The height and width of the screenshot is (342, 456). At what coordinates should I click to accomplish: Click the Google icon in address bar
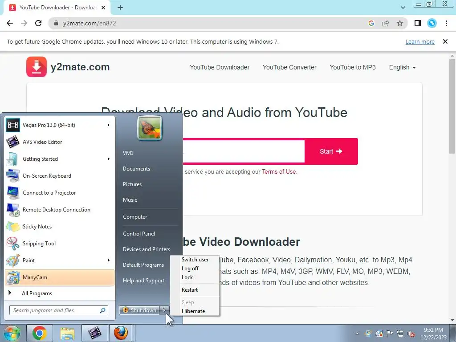pyautogui.click(x=371, y=23)
